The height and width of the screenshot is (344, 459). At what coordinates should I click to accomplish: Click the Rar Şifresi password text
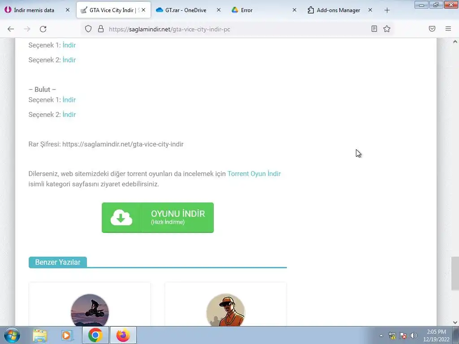pos(106,144)
